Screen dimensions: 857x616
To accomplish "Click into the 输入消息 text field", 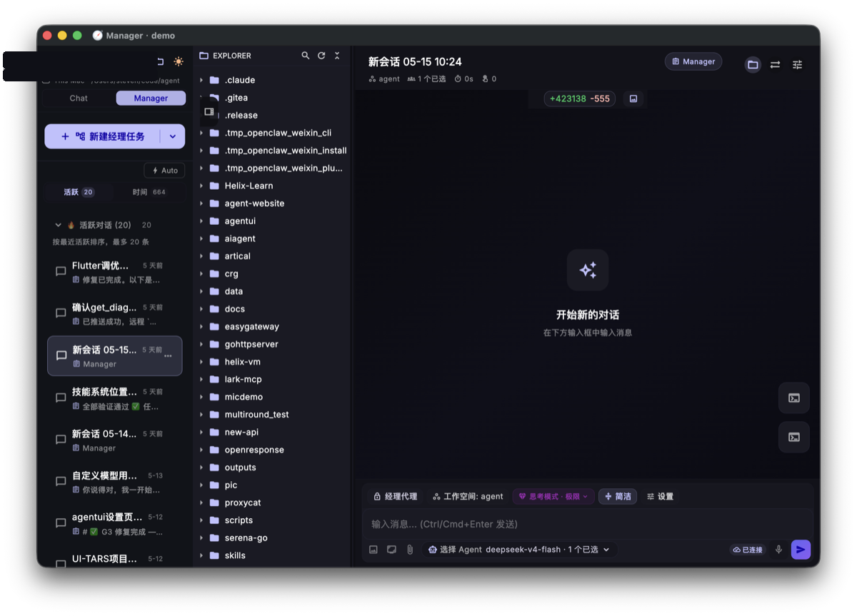I will [587, 524].
